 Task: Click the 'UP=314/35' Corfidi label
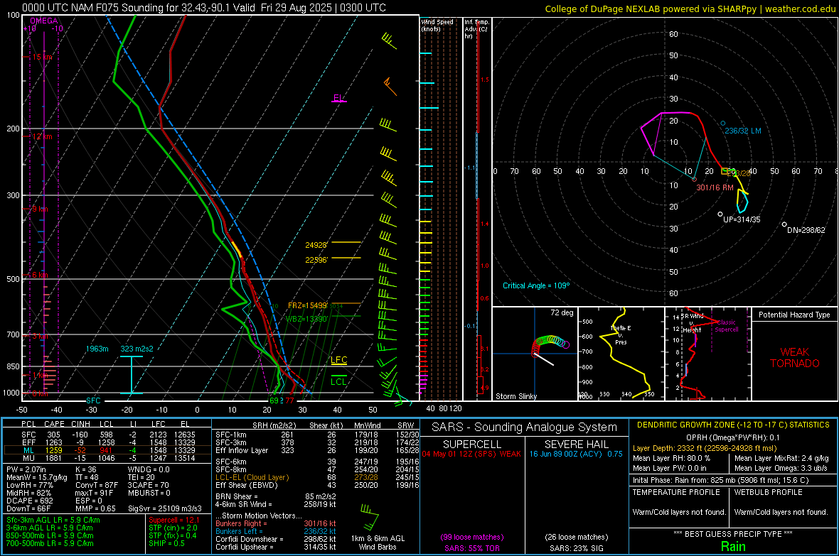742,219
